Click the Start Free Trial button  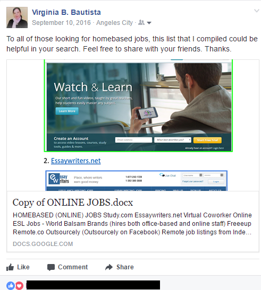click(207, 140)
